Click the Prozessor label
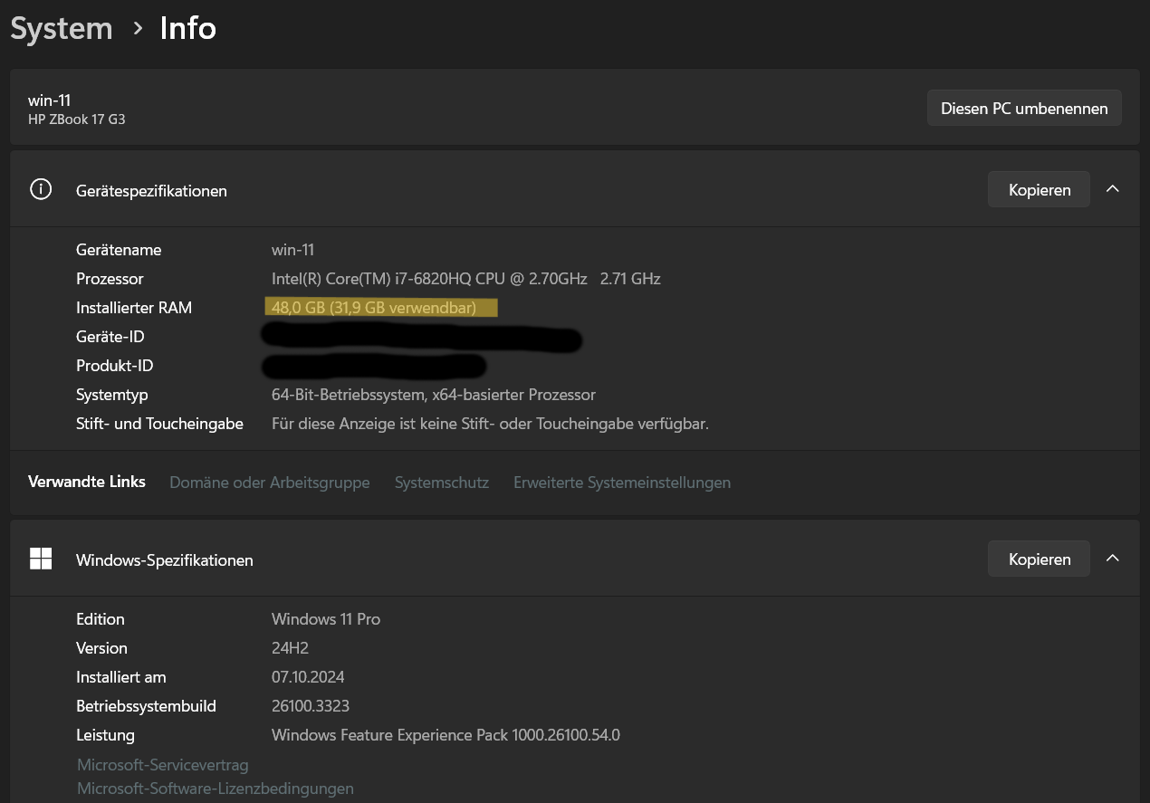 click(x=110, y=278)
